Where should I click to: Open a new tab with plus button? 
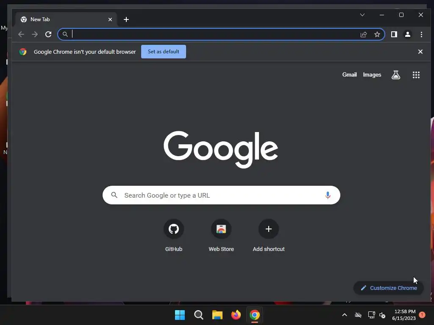point(126,19)
